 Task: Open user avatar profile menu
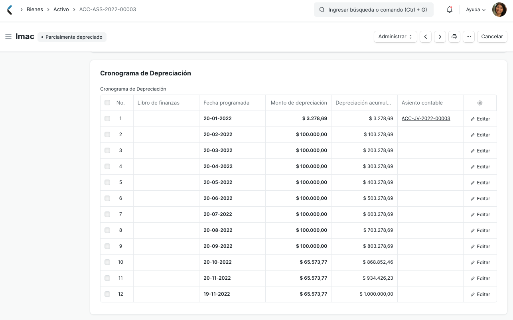(499, 10)
